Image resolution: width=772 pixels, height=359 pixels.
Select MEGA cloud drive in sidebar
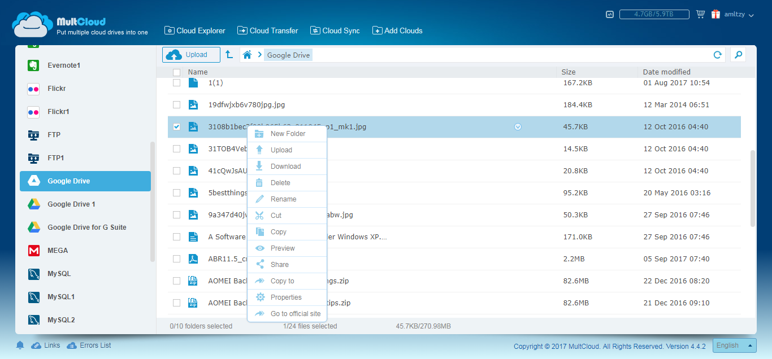pyautogui.click(x=58, y=251)
